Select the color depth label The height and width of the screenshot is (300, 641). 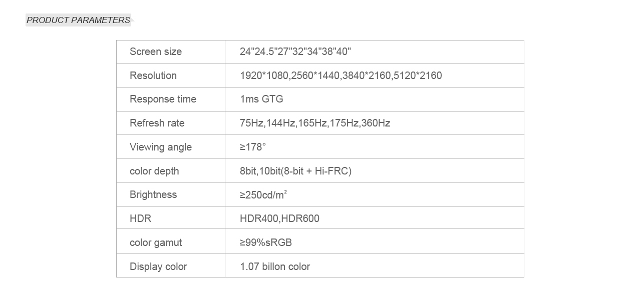(x=154, y=171)
